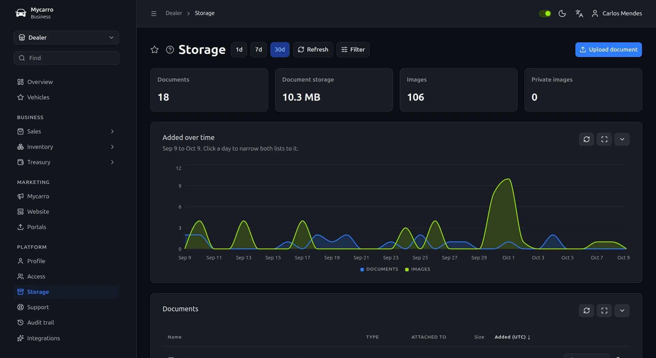This screenshot has width=656, height=358.
Task: Sort by Name column header
Action: (174, 337)
